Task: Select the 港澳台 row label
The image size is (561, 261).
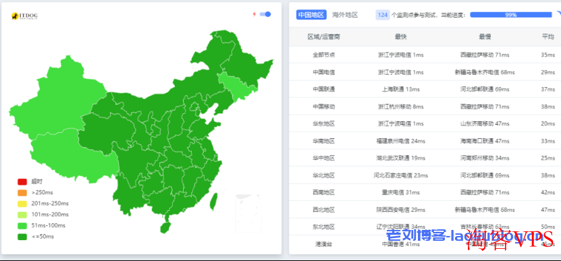Action: pos(324,244)
